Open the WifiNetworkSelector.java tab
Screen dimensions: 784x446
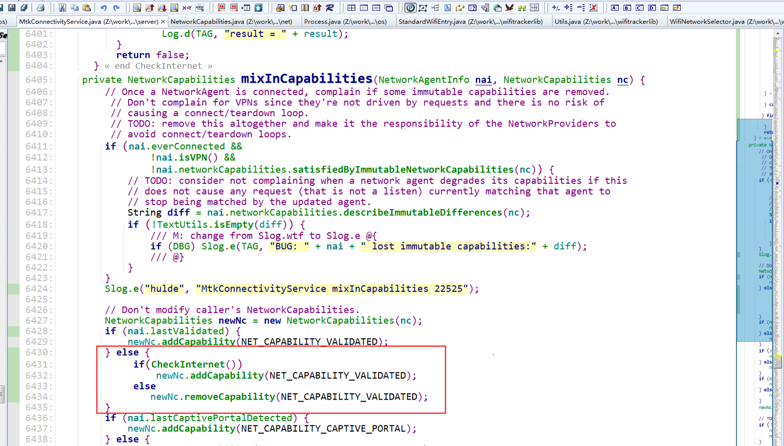pos(726,21)
